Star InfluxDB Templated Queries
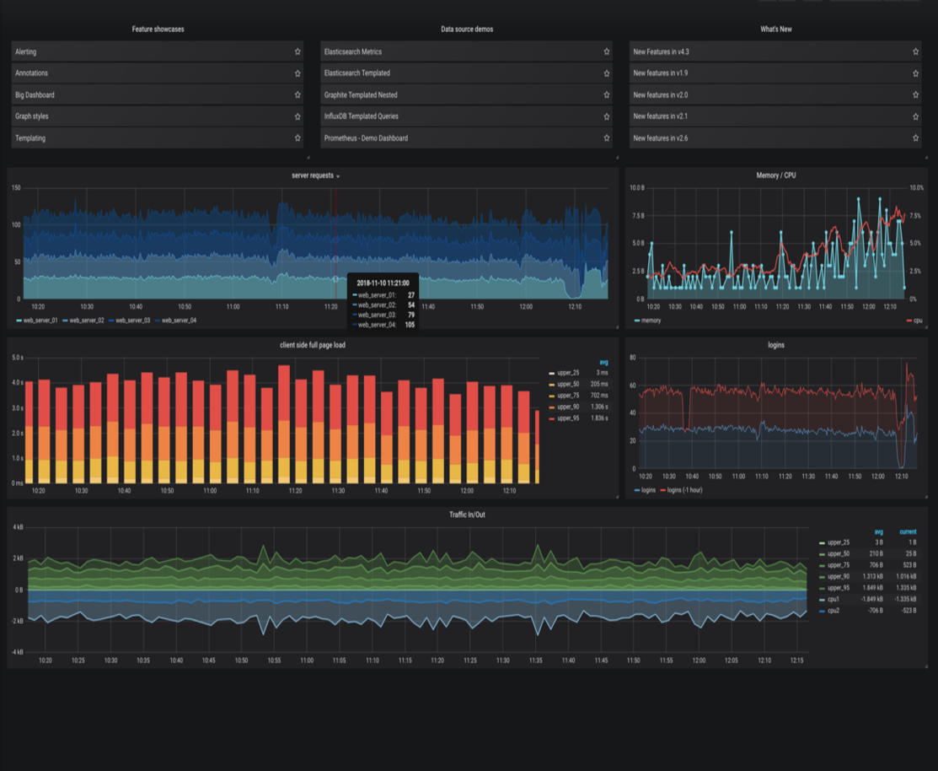The width and height of the screenshot is (938, 771). click(607, 116)
